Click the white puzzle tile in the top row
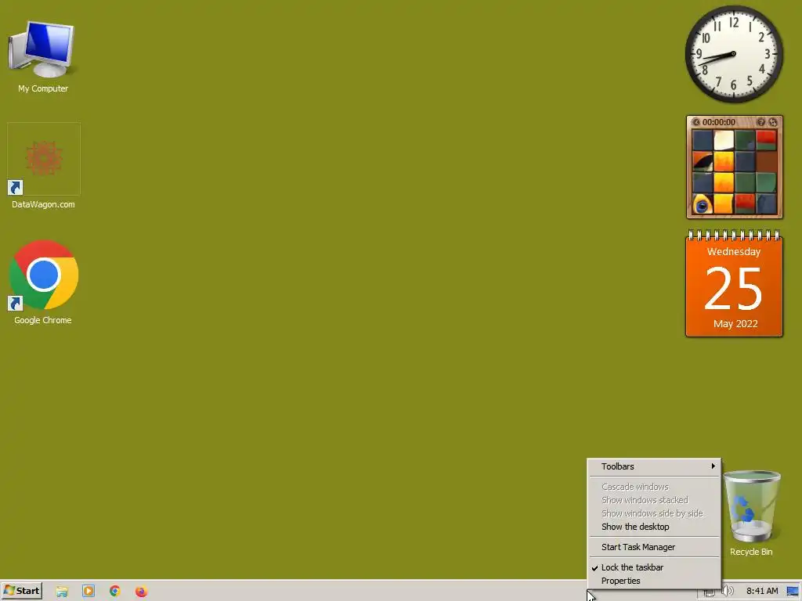The width and height of the screenshot is (802, 601). 724,140
